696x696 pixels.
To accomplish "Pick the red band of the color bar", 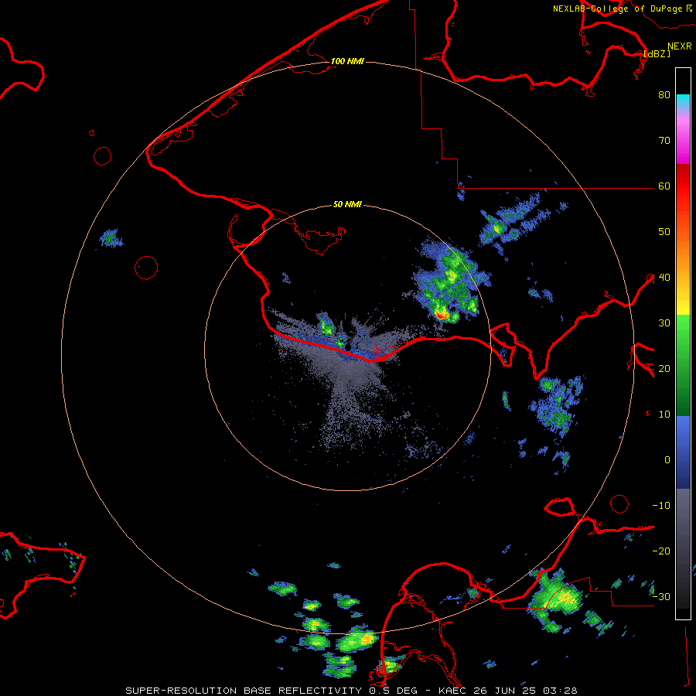I will pos(683,182).
